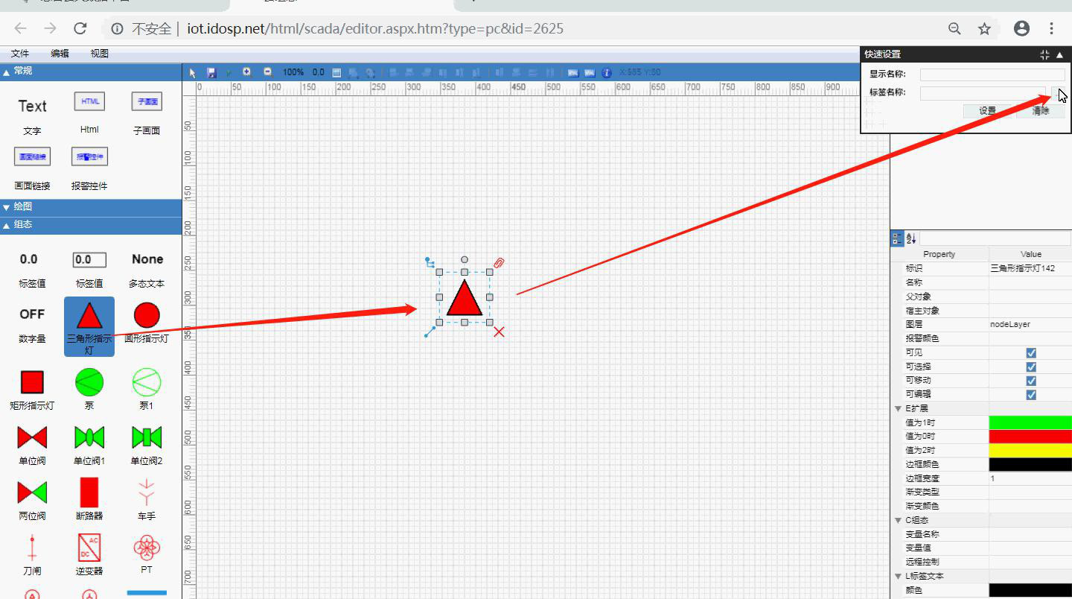Toggle the 可移动 movable checkbox

(1031, 381)
